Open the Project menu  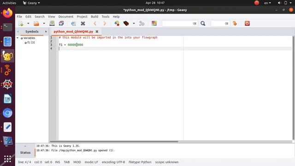click(82, 17)
